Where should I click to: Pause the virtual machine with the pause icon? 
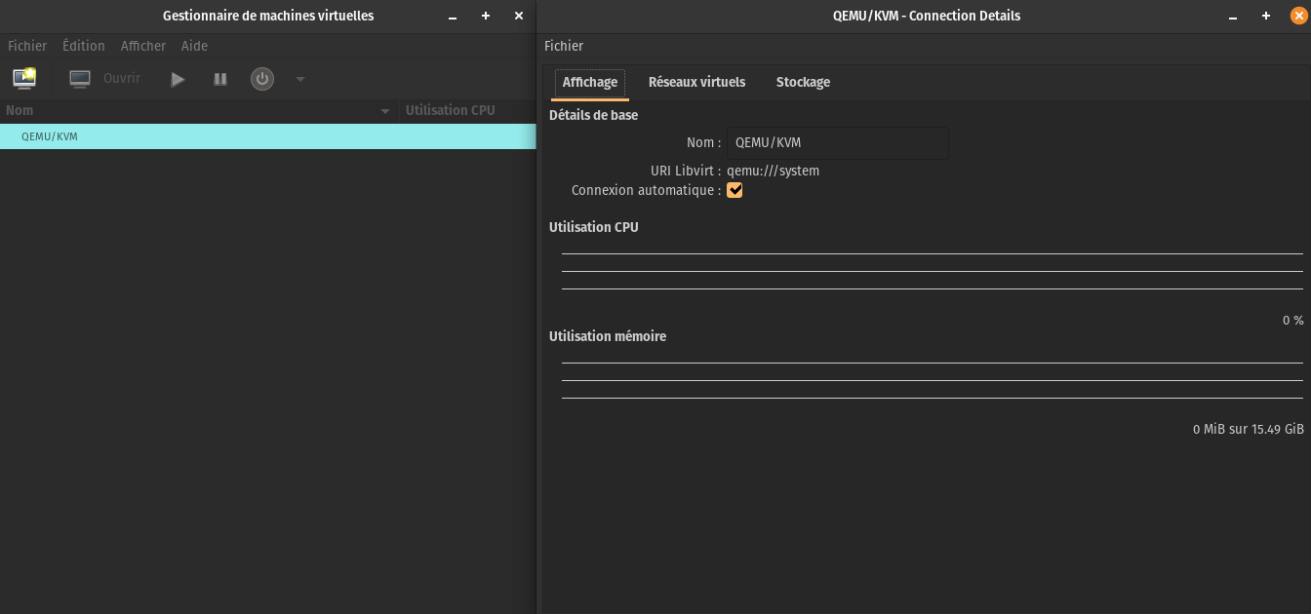point(220,79)
